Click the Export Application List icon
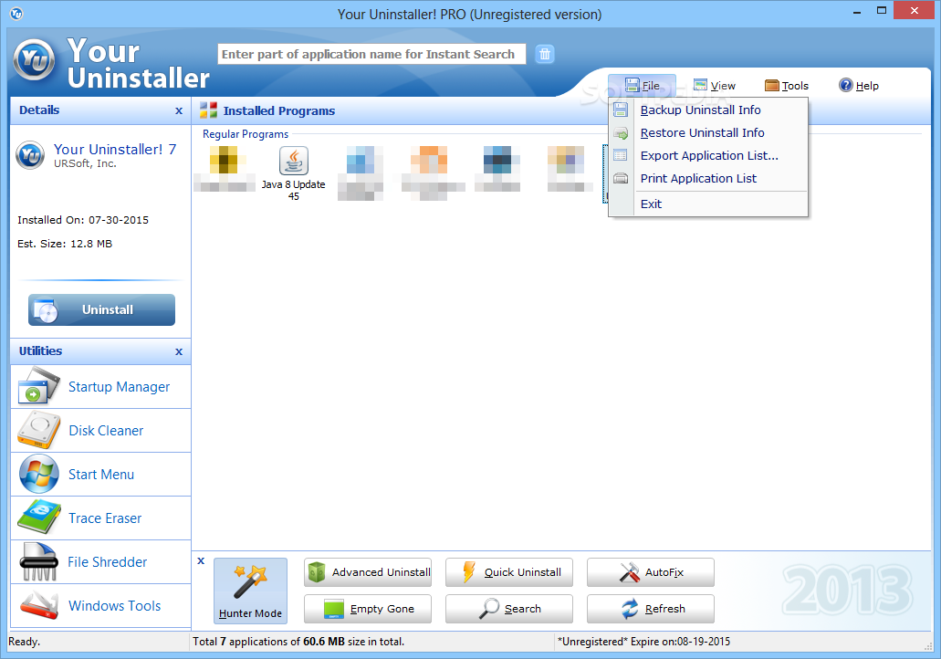 pyautogui.click(x=621, y=155)
